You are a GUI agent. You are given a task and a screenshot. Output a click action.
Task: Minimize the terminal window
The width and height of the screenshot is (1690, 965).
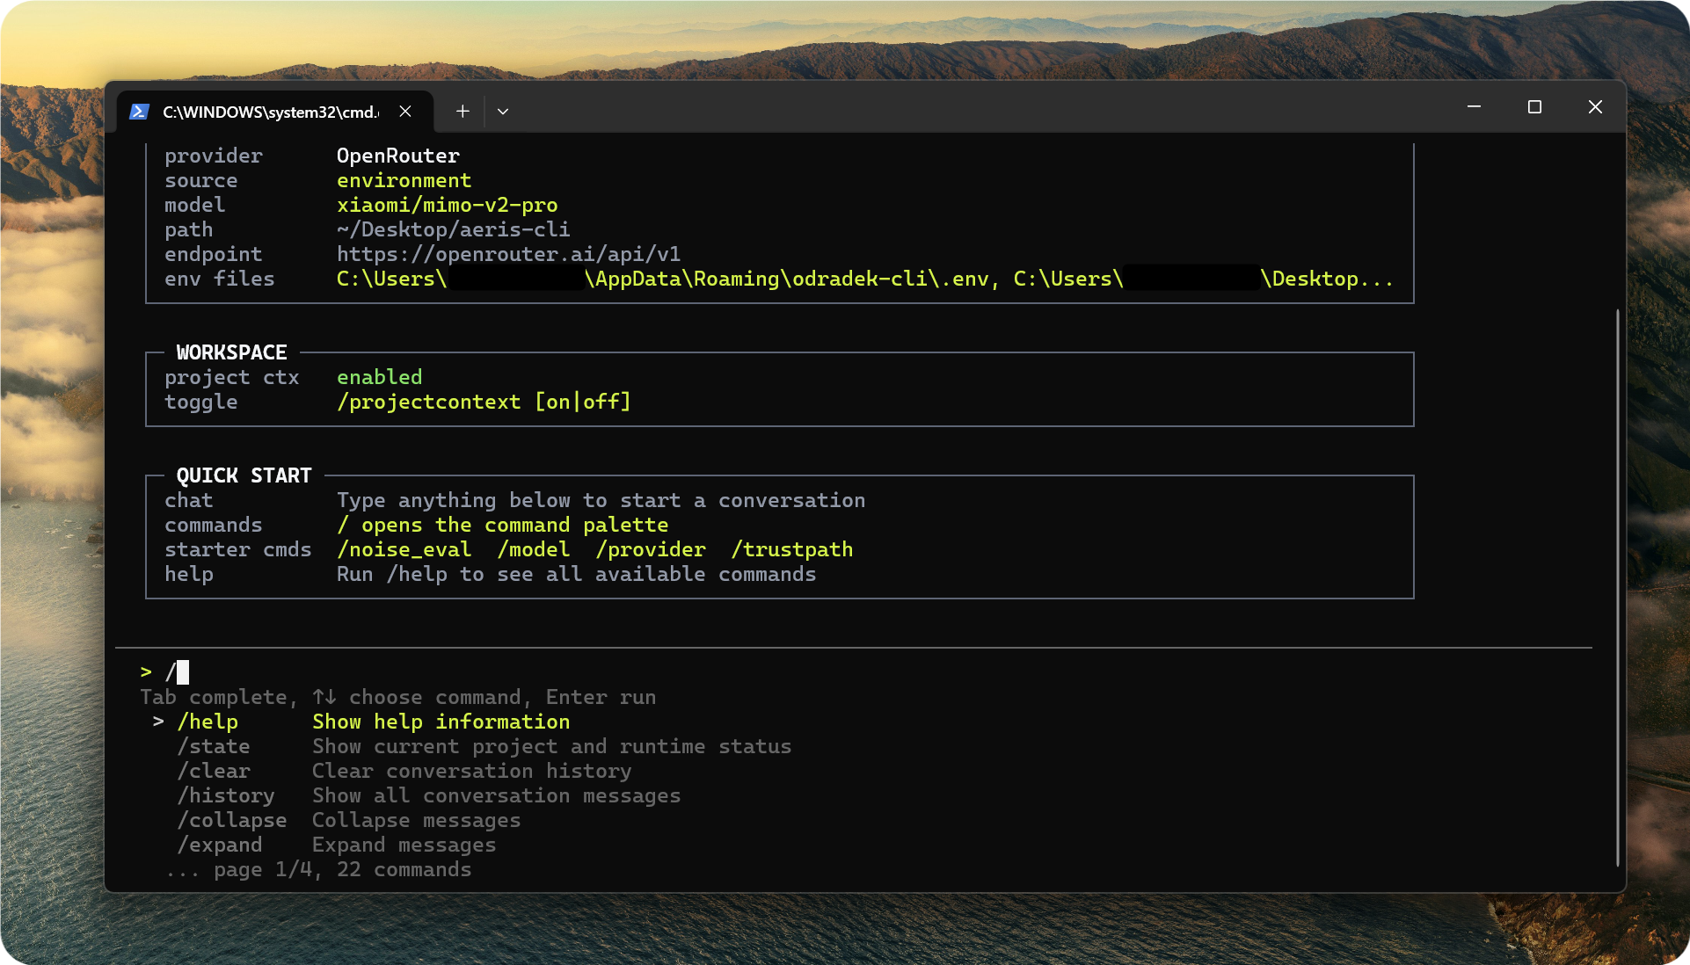coord(1474,107)
